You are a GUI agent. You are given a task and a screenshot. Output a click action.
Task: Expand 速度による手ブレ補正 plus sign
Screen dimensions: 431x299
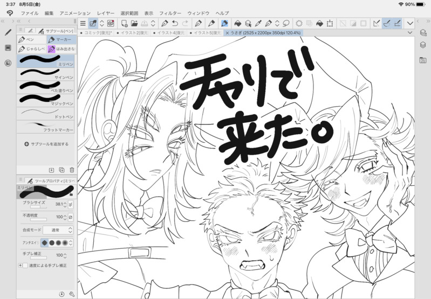(20, 266)
